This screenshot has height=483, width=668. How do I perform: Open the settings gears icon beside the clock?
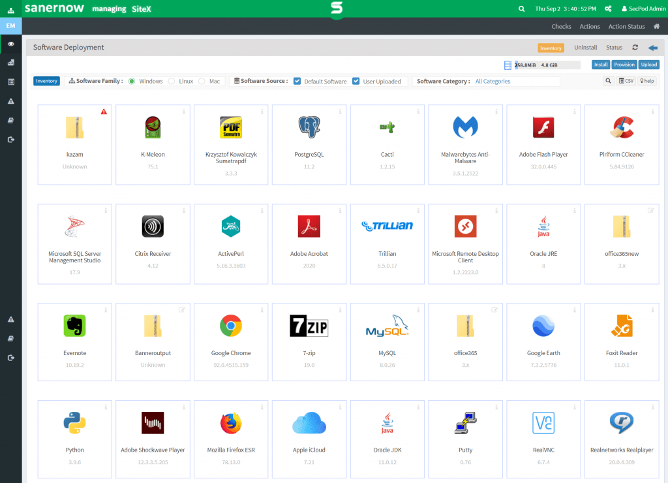609,9
